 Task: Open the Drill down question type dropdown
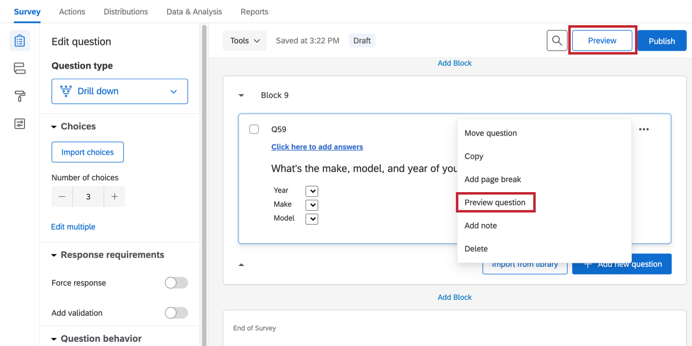120,91
